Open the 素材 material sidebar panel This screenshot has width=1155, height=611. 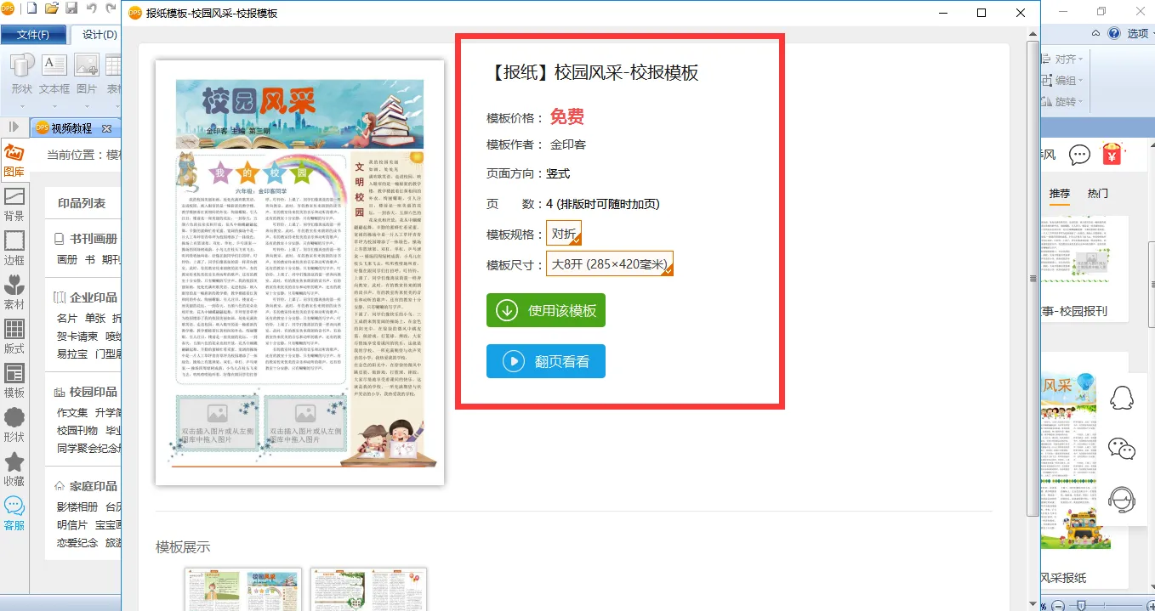(14, 293)
